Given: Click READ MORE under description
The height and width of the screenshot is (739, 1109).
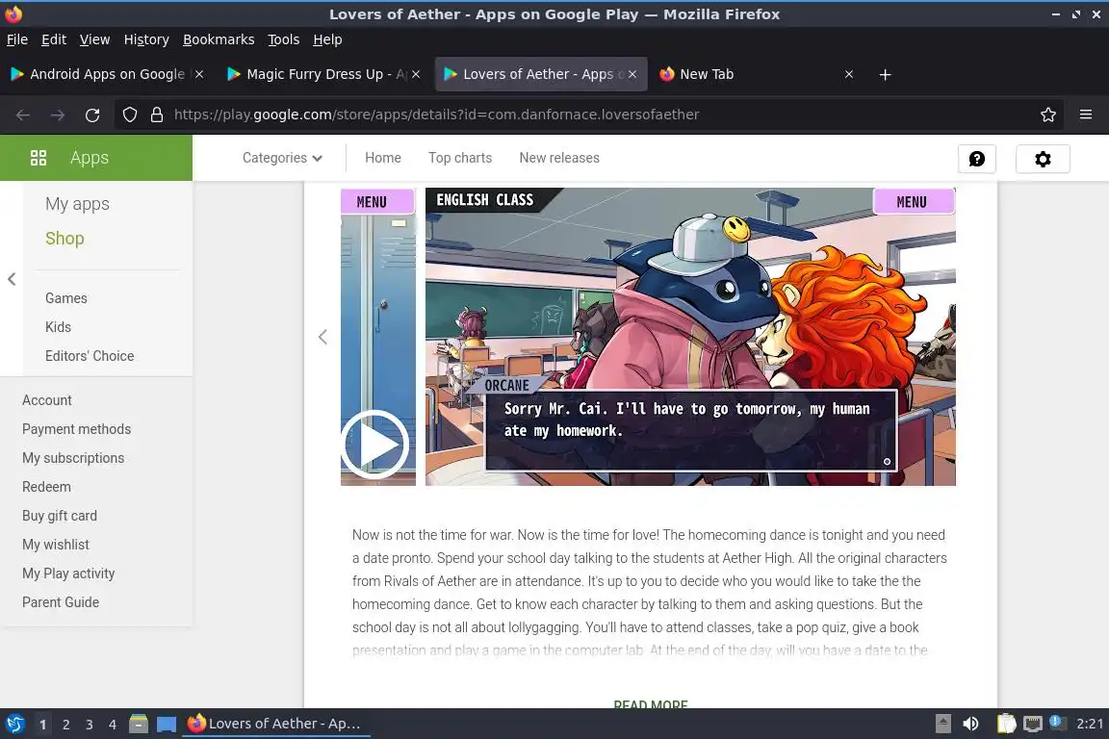Looking at the screenshot, I should tap(651, 703).
